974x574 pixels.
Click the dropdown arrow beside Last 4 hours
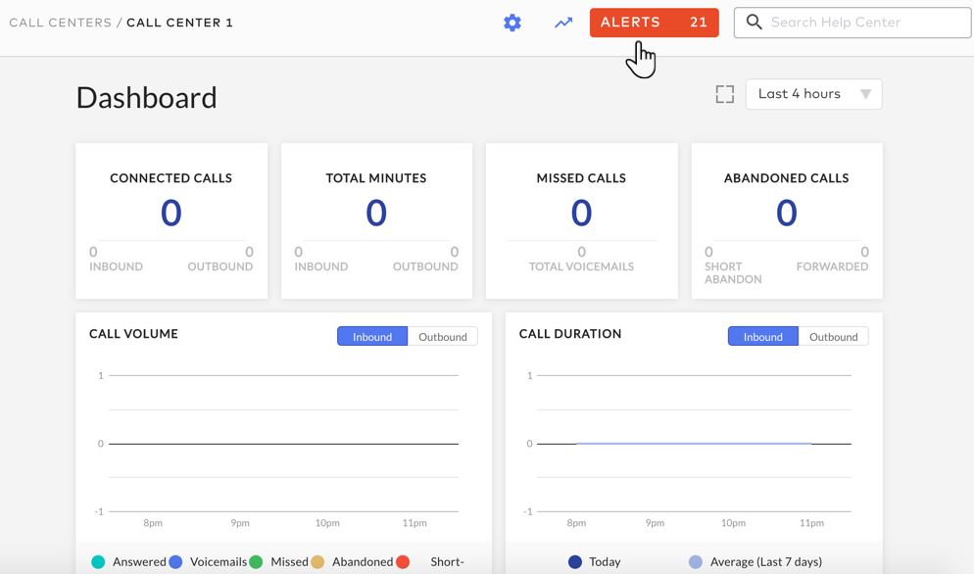[865, 93]
